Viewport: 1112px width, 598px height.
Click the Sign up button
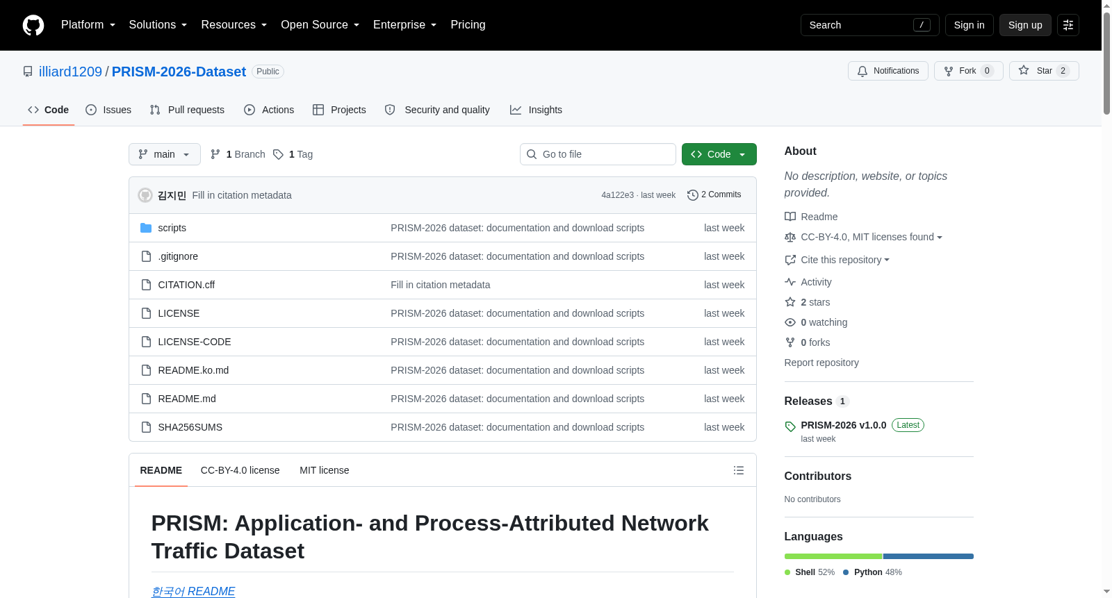tap(1025, 25)
